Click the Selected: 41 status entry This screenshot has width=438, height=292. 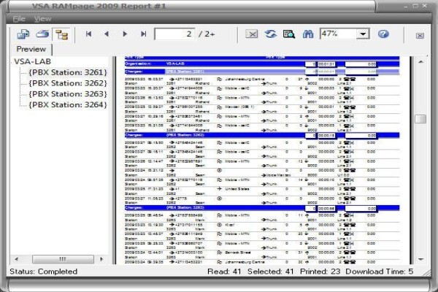270,272
